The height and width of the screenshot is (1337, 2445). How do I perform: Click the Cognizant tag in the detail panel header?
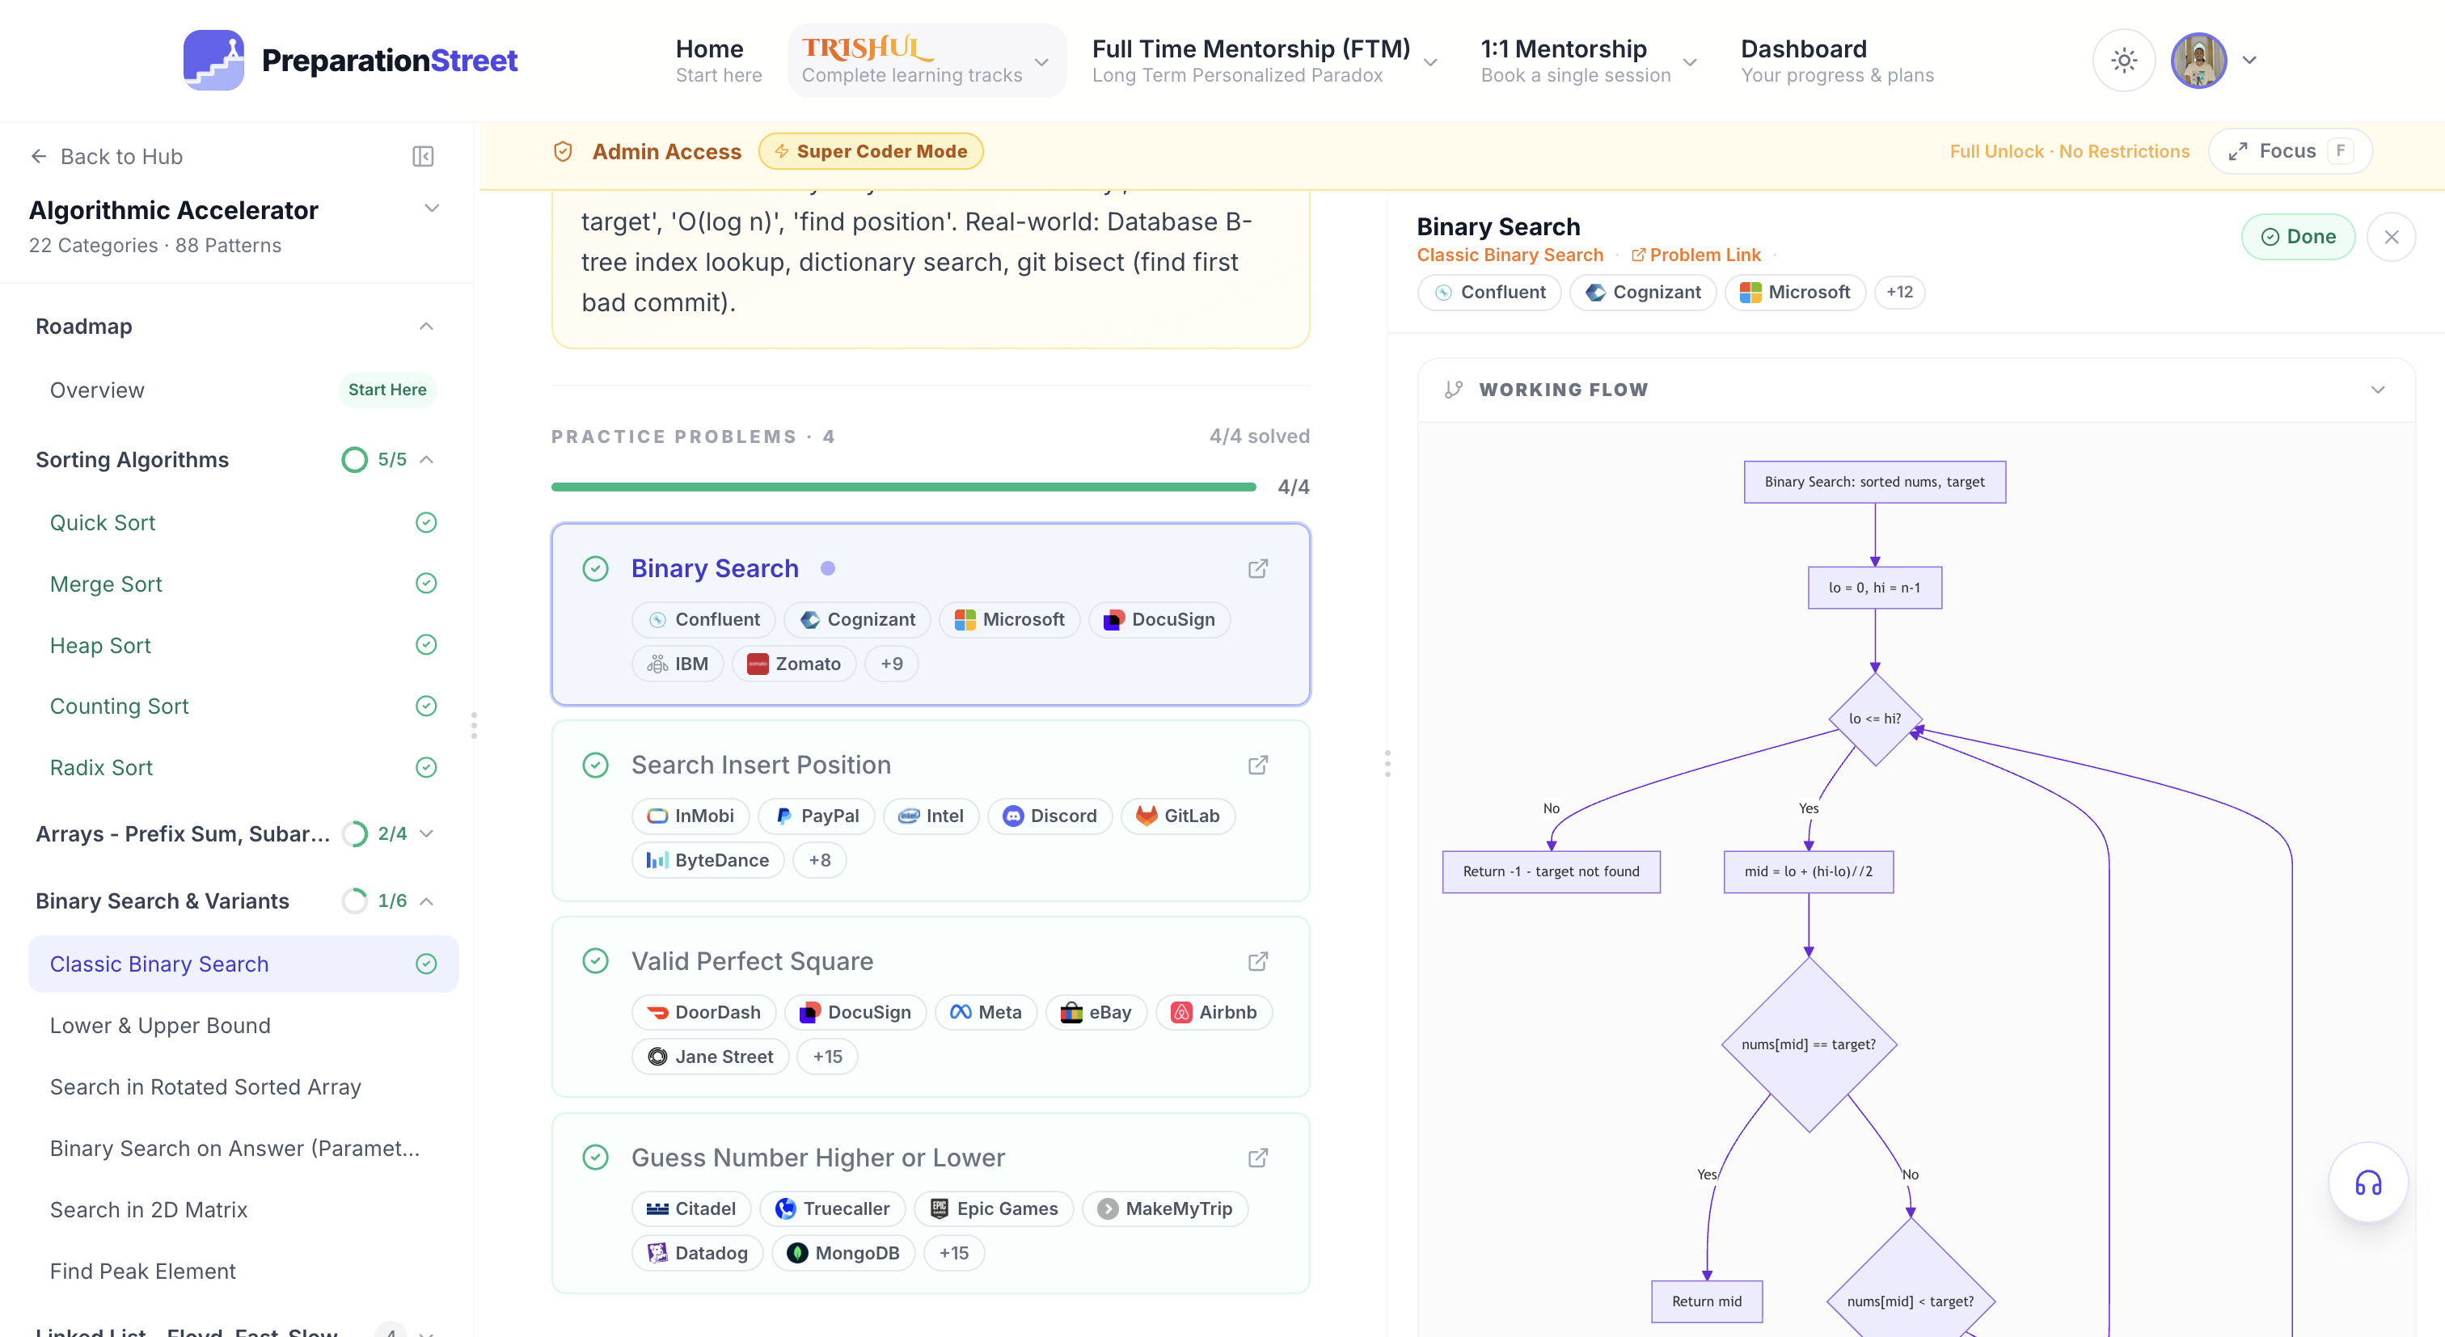(x=1643, y=293)
